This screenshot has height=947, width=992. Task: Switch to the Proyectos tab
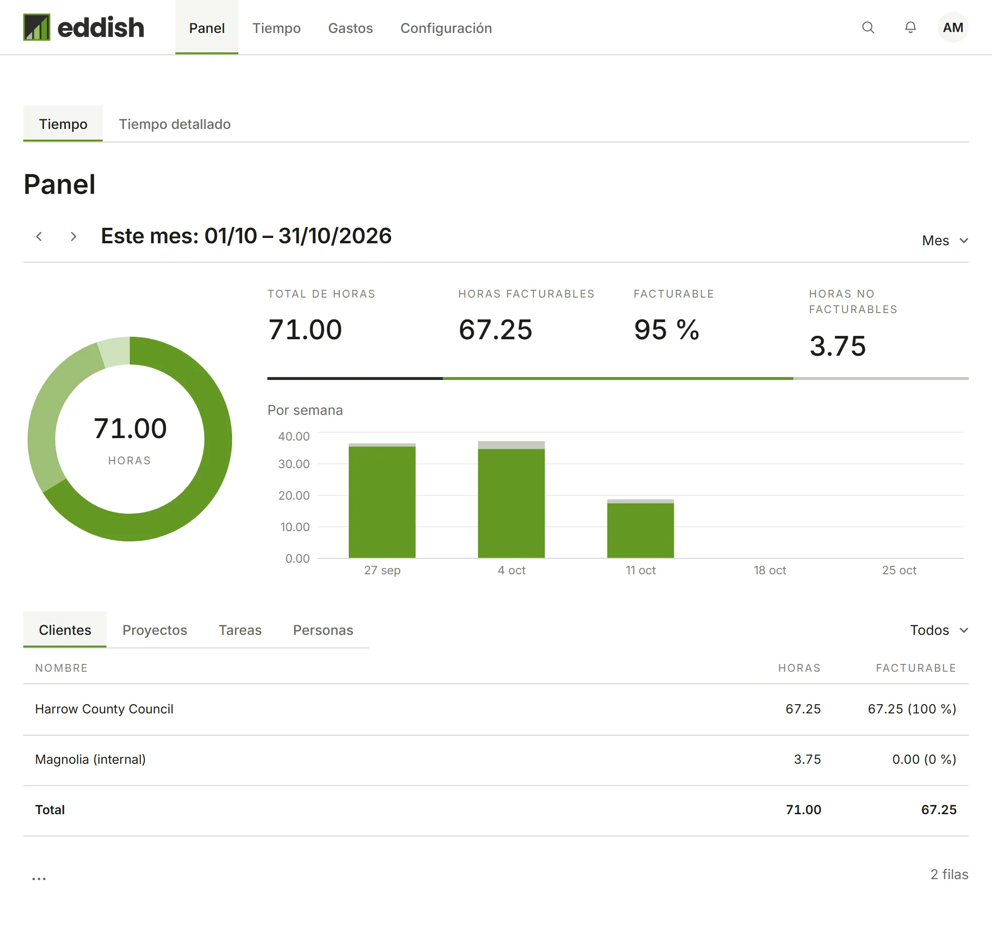(x=155, y=630)
